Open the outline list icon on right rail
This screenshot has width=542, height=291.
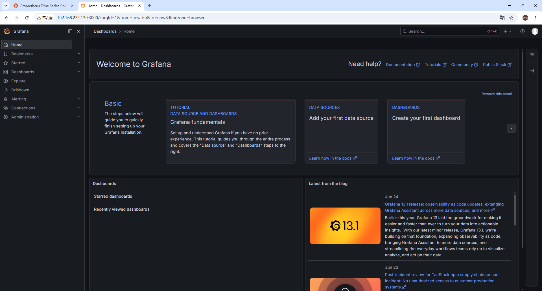[532, 55]
